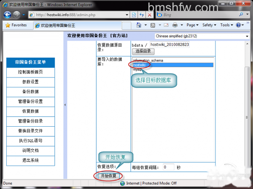Open the Safety menu
The width and height of the screenshot is (253, 189).
209,25
